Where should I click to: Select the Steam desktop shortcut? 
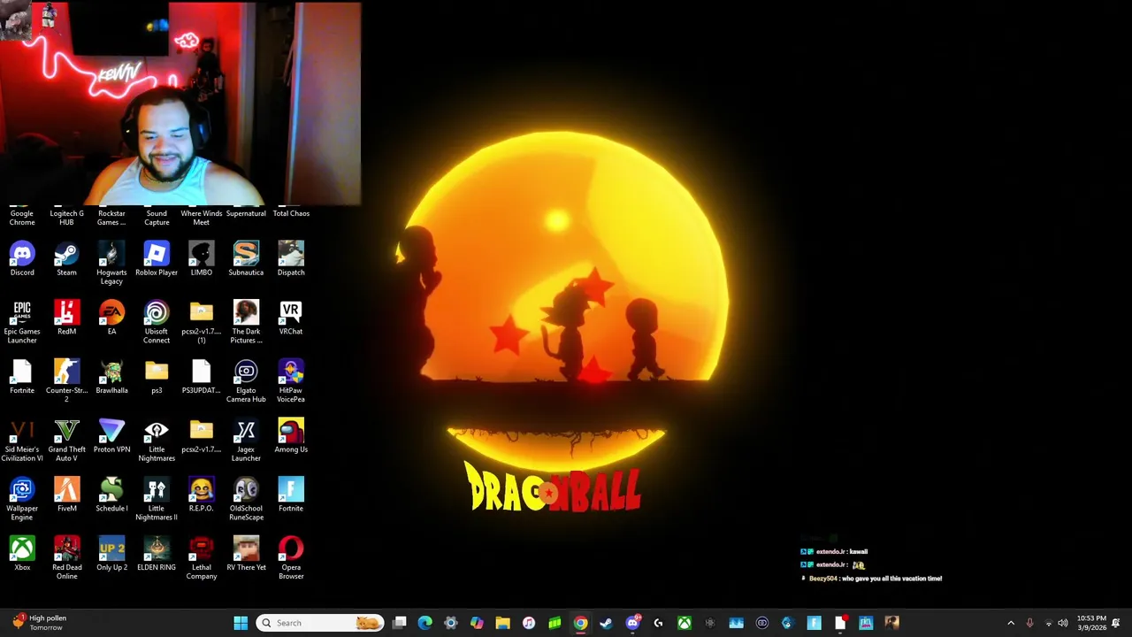(x=66, y=259)
